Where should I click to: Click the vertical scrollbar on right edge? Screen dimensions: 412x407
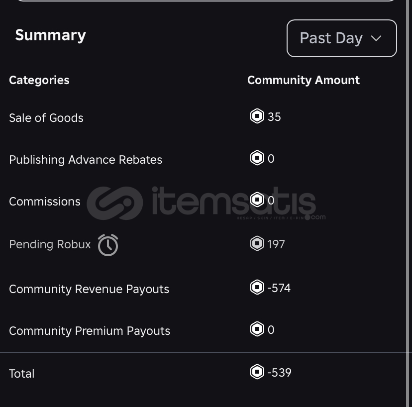tap(409, 203)
